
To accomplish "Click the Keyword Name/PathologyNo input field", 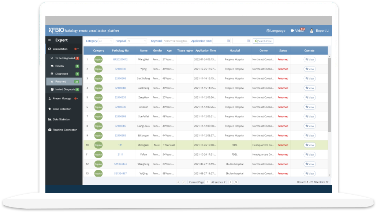I will [175, 41].
